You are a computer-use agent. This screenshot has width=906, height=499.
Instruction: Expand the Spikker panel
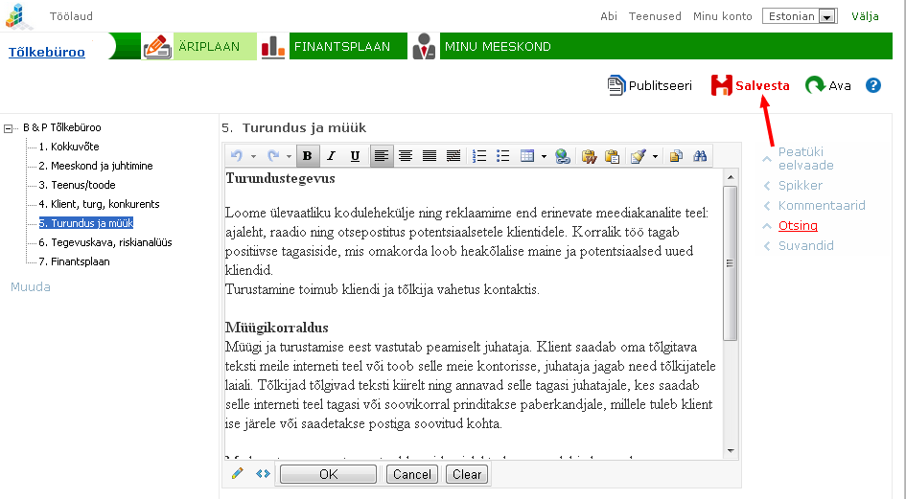click(x=800, y=186)
